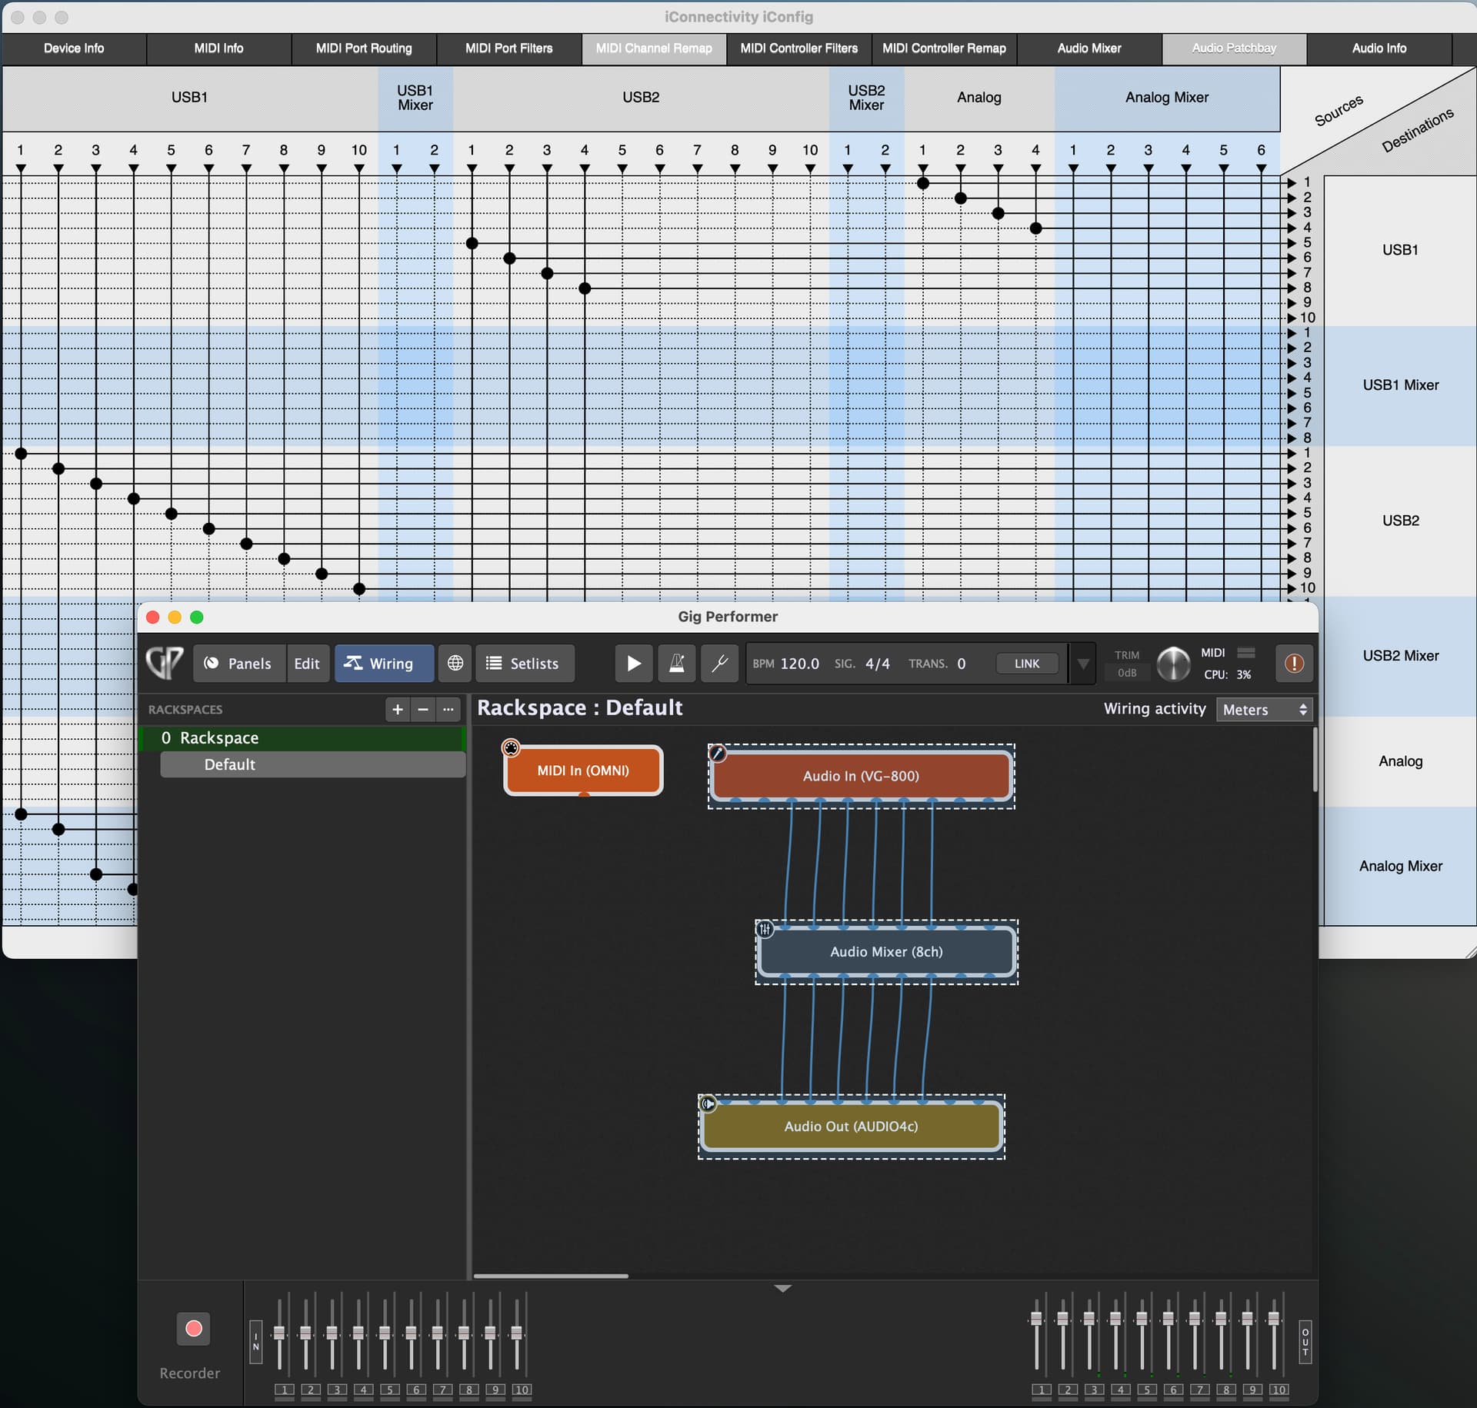
Task: Remove rackspace with the minus button
Action: 423,709
